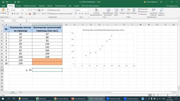
Task: Click the insert function fx icon
Action: click(26, 20)
